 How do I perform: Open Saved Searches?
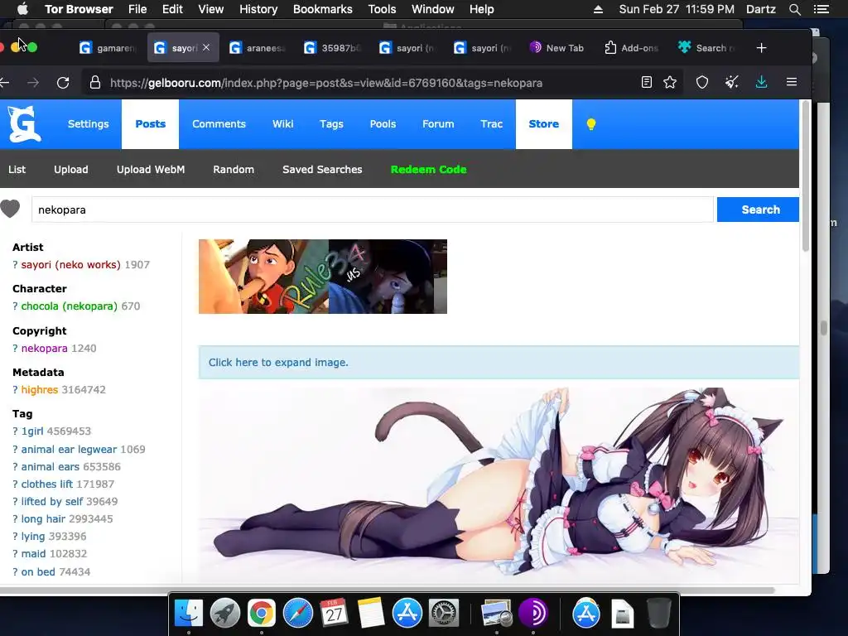pyautogui.click(x=322, y=169)
